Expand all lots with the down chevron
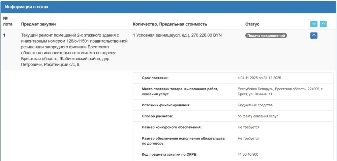The image size is (337, 161). [x=314, y=24]
